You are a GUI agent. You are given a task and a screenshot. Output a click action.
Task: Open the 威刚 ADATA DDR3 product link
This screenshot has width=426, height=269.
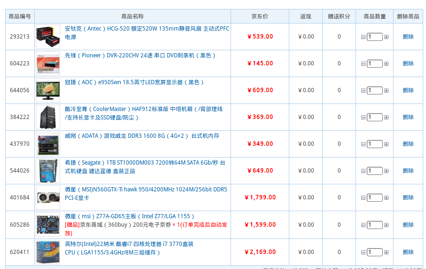142,136
